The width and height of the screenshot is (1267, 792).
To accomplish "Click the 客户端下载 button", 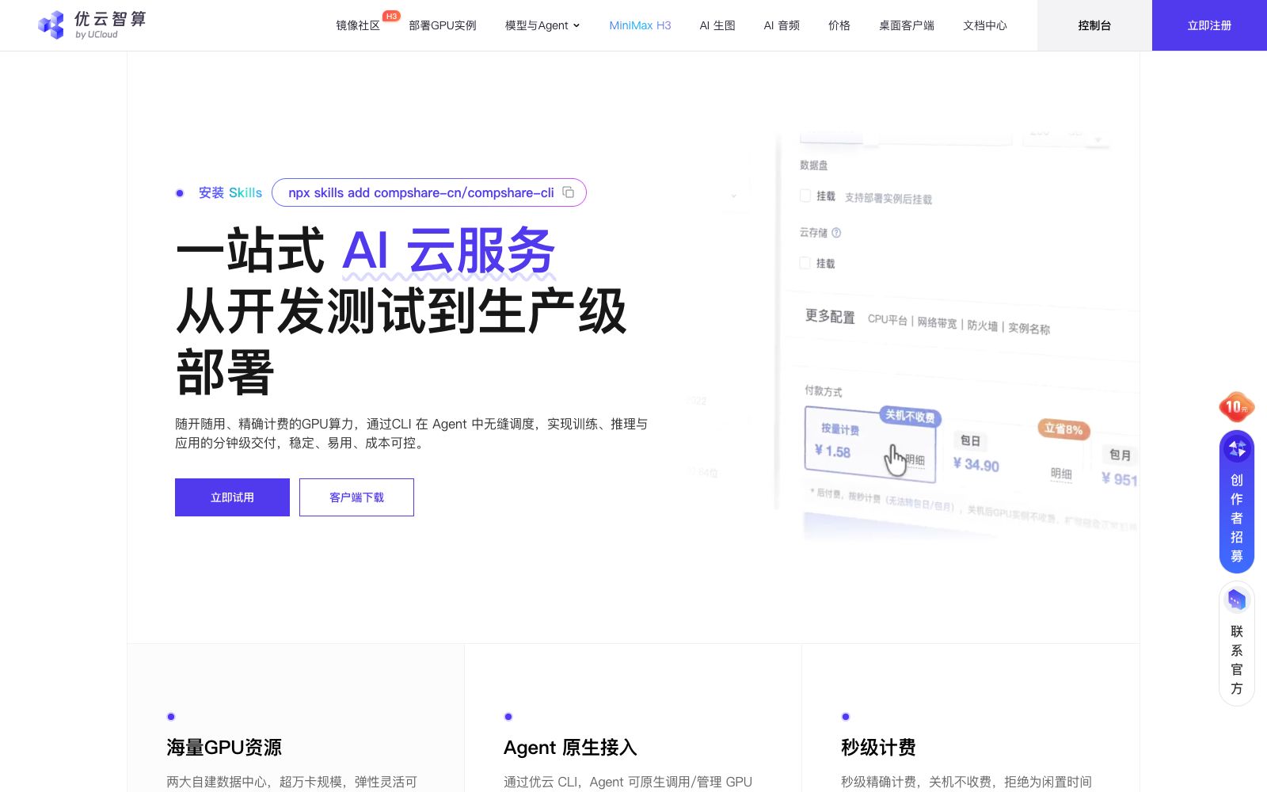I will pyautogui.click(x=356, y=497).
